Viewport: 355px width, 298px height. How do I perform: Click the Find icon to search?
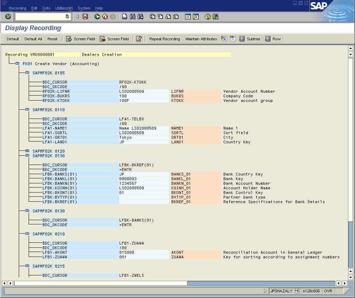tap(132, 16)
